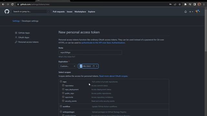Check the repo:status scope
The height and width of the screenshot is (116, 207).
tap(63, 85)
